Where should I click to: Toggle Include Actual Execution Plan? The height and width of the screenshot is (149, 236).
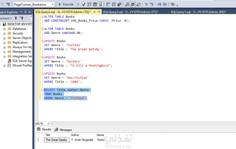coord(108,4)
